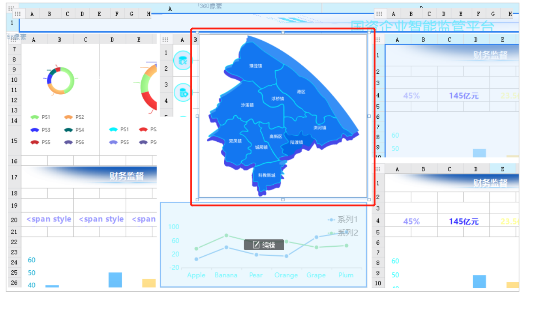
Task: Click dark red PS5 legend swatch beside PS6
Action: tap(35, 142)
